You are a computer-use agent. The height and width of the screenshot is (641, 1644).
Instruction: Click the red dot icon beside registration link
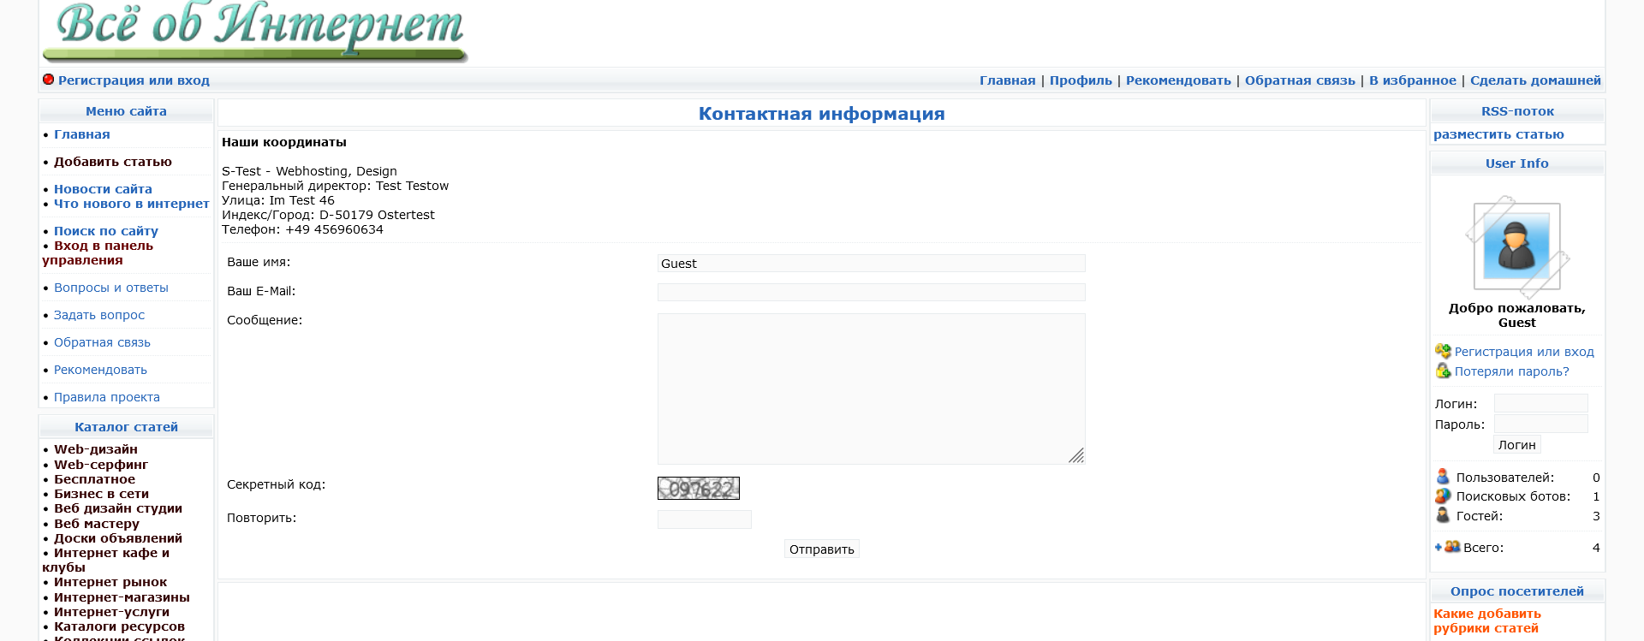48,80
